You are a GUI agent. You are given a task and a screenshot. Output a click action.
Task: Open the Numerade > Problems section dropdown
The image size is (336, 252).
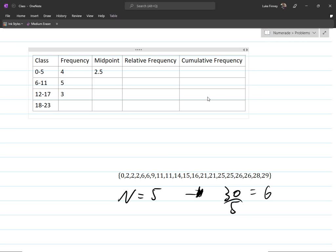[314, 33]
